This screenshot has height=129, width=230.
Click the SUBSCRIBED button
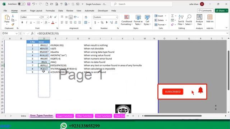pyautogui.click(x=173, y=92)
